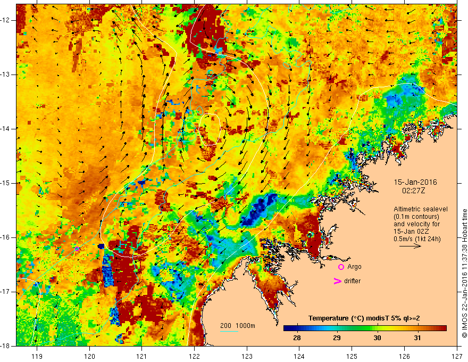Image resolution: width=468 pixels, height=362 pixels.
Task: Click the "Temperature (°C) modisT 5% ql>=2" title
Action: pos(364,318)
